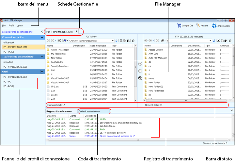Click the Attivare key icon

coord(198,25)
